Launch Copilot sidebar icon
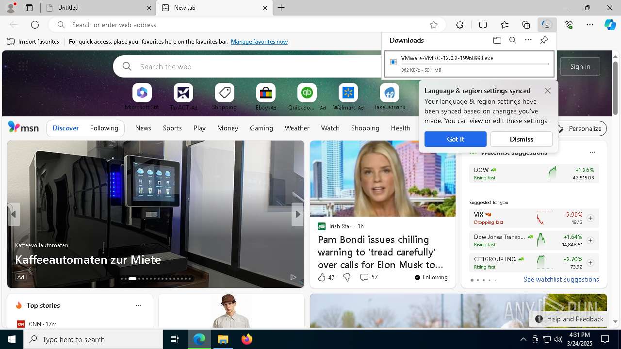621x349 pixels. 610,25
